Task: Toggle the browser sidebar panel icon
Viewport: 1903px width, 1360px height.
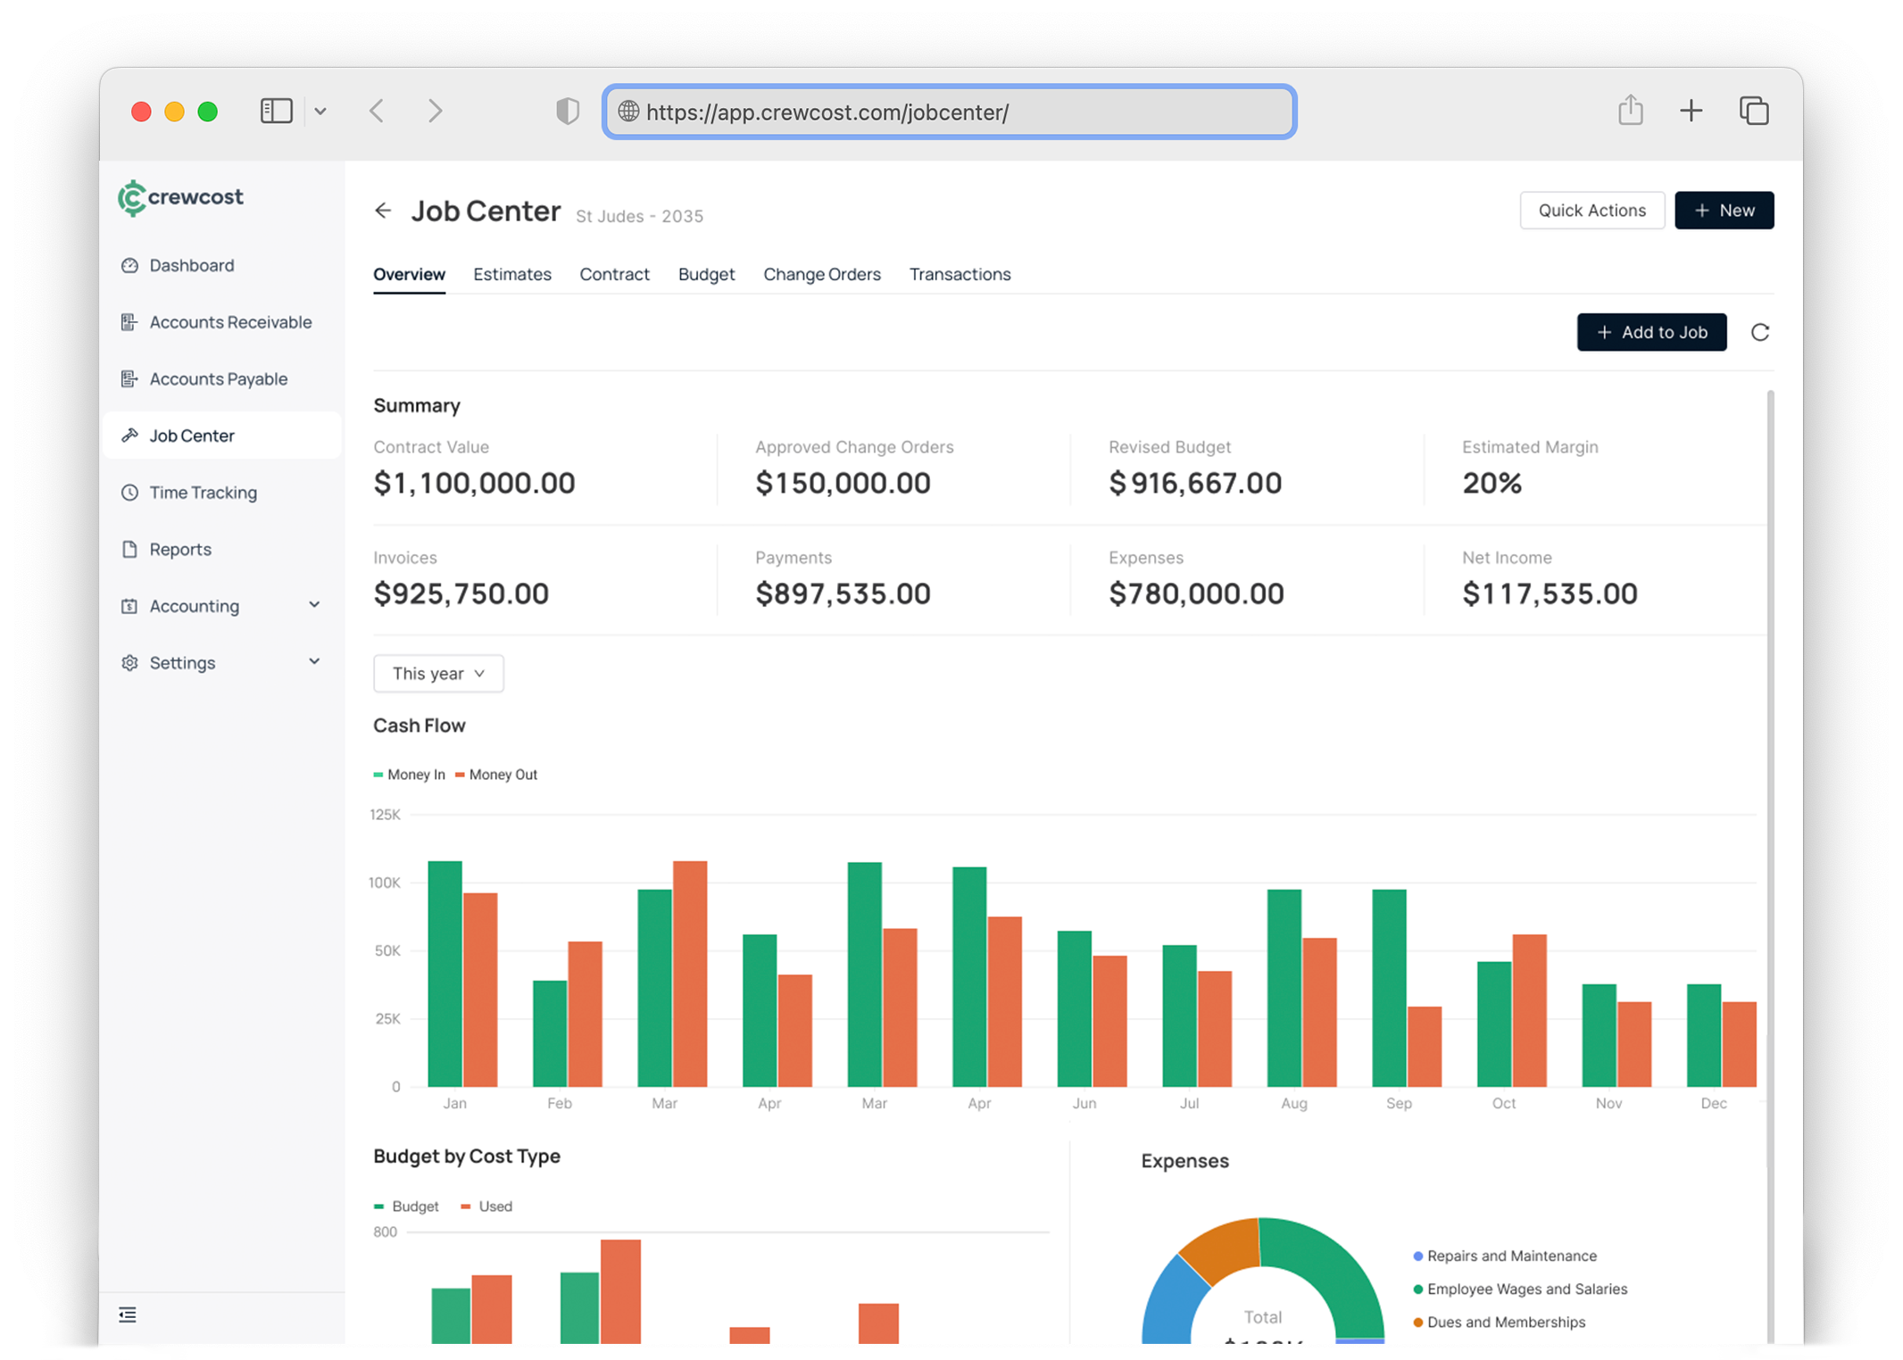Action: (277, 112)
